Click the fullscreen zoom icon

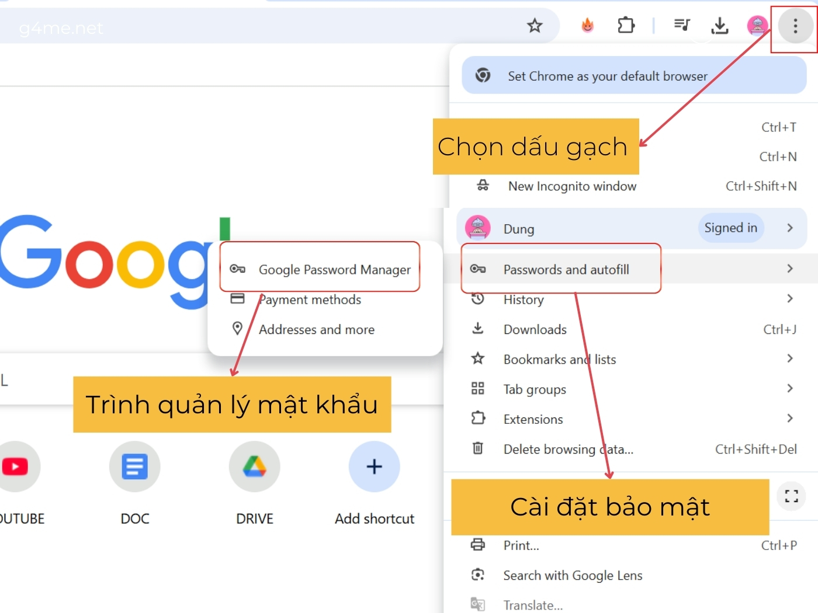point(791,496)
